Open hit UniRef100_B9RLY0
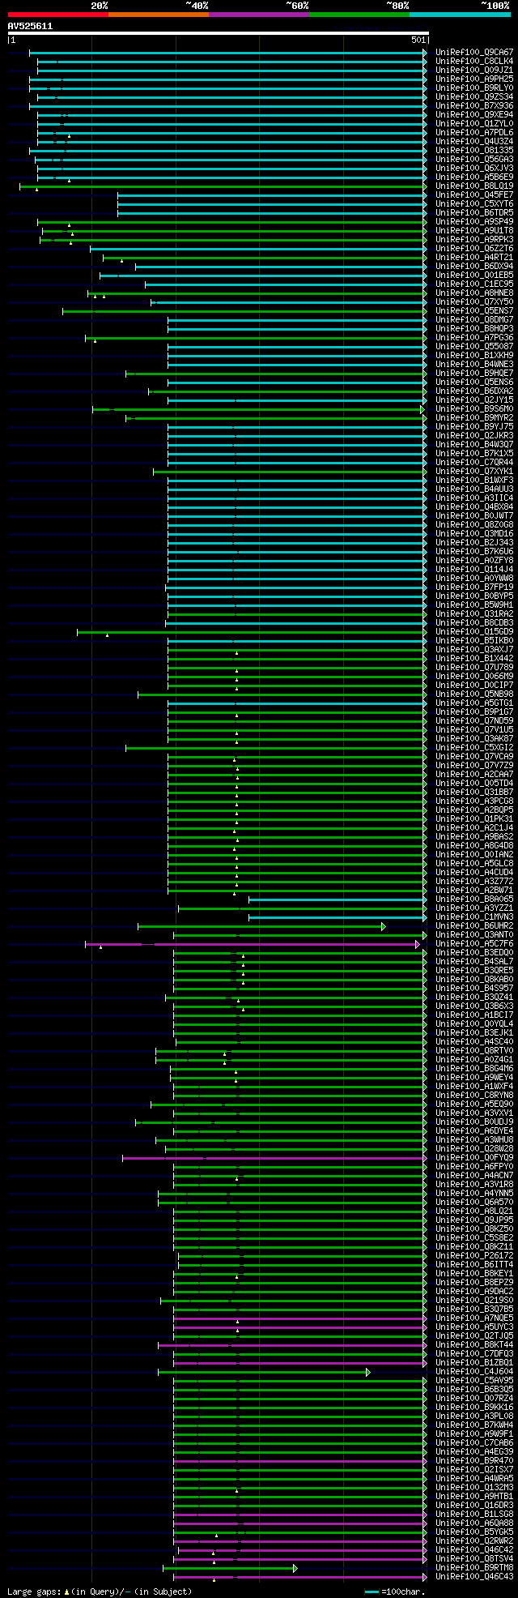The image size is (518, 1598). (x=474, y=88)
